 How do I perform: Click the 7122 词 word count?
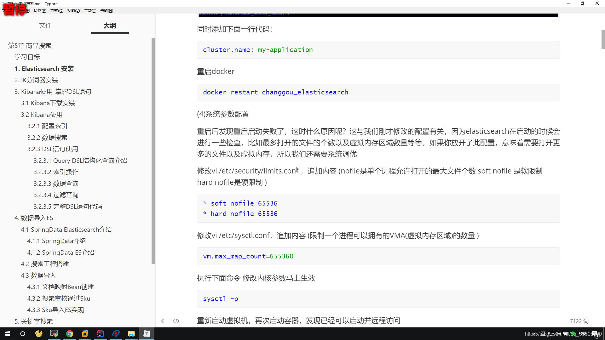579,321
